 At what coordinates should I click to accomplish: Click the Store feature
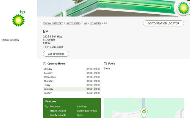click(x=80, y=115)
